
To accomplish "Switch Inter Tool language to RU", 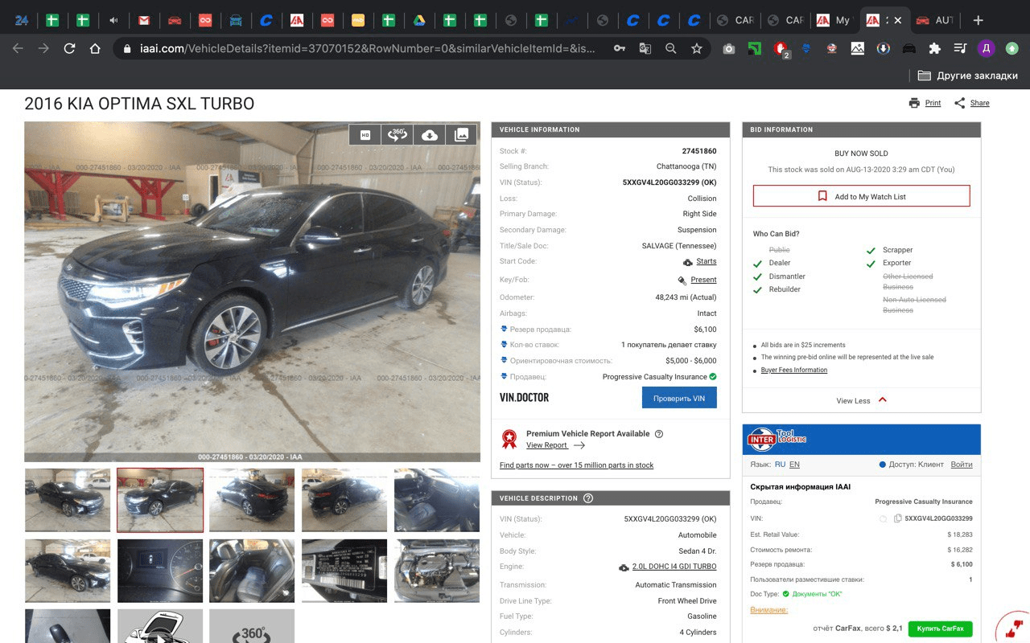I will (x=780, y=465).
